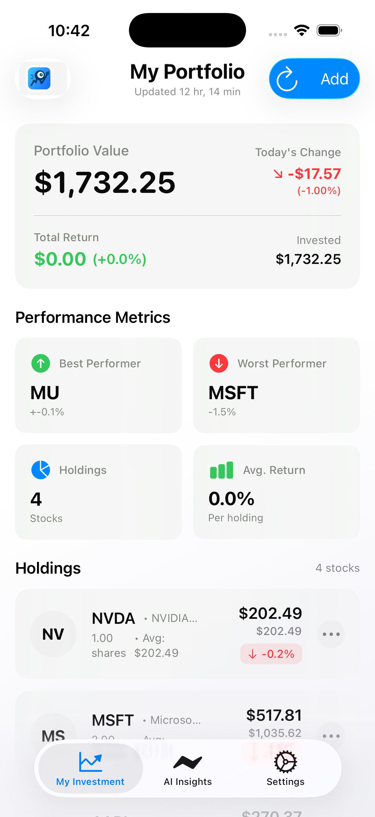
Task: Tap the green Avg. Return bar chart icon
Action: pos(221,470)
